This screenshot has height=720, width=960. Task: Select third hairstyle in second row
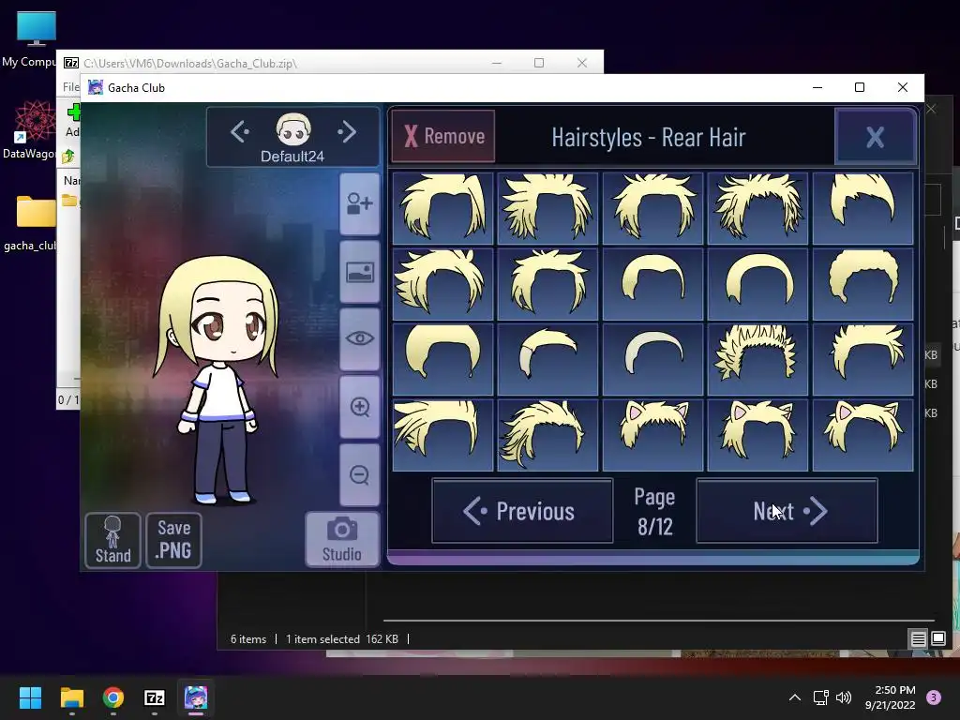pos(652,284)
